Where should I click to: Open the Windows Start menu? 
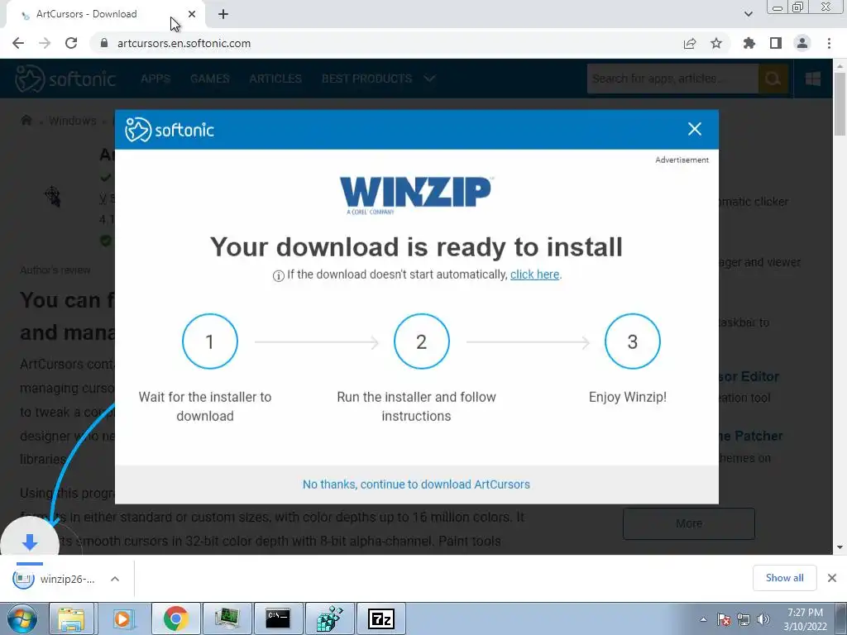(22, 618)
